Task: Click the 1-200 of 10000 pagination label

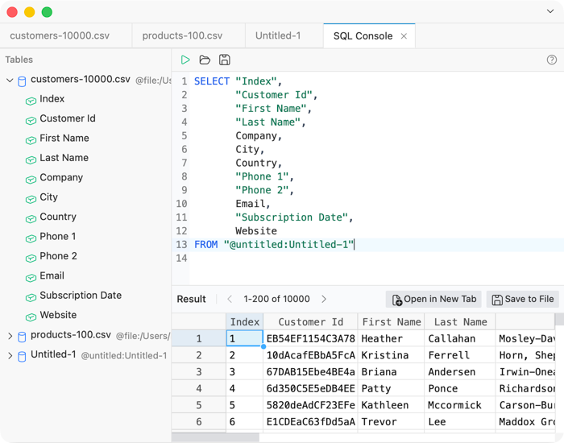Action: pos(276,299)
